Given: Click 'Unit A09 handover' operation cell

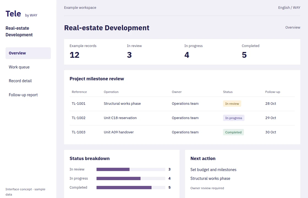Looking at the screenshot, I should [x=119, y=132].
